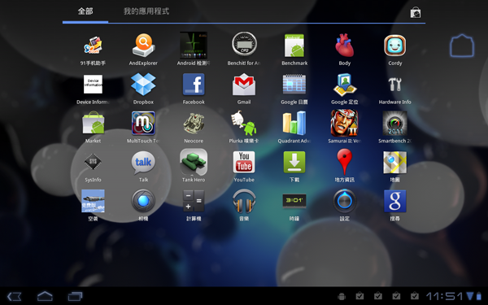Viewport: 488px width, 305px height.
Task: Open Recent Apps button
Action: (76, 296)
